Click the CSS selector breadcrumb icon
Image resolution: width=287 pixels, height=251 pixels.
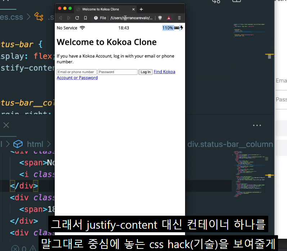[39, 17]
